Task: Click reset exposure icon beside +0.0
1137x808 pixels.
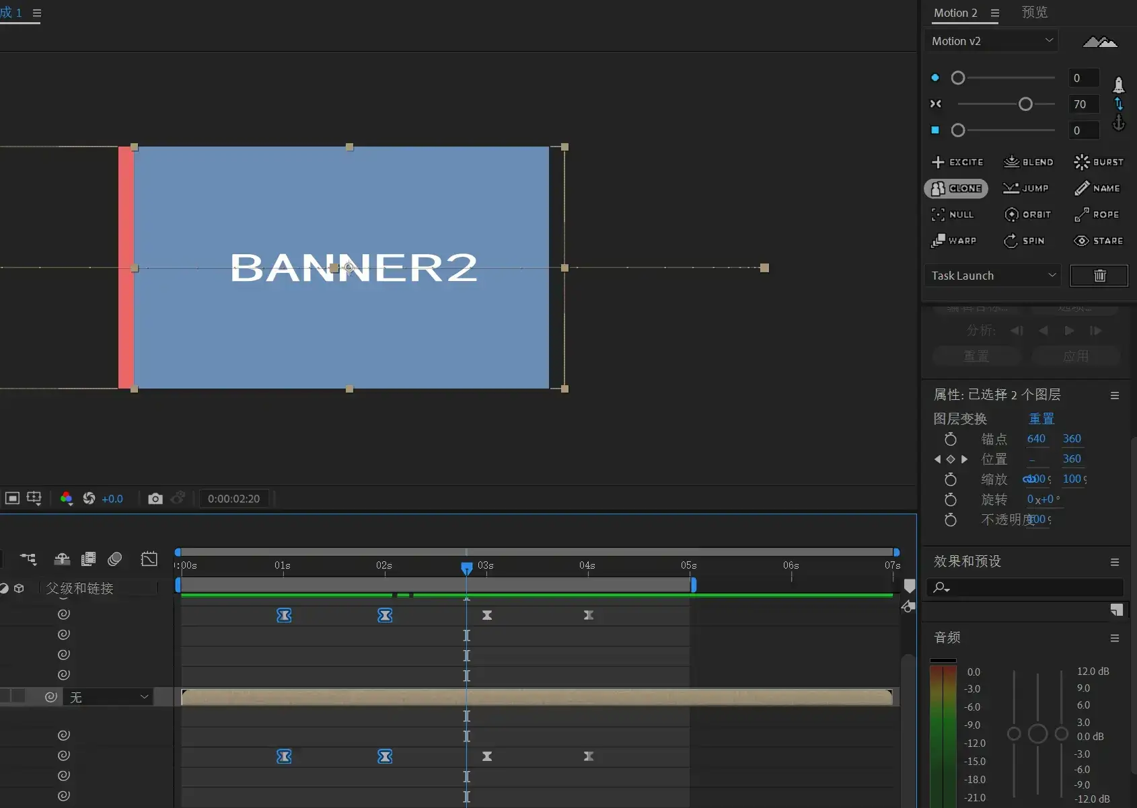Action: 89,498
